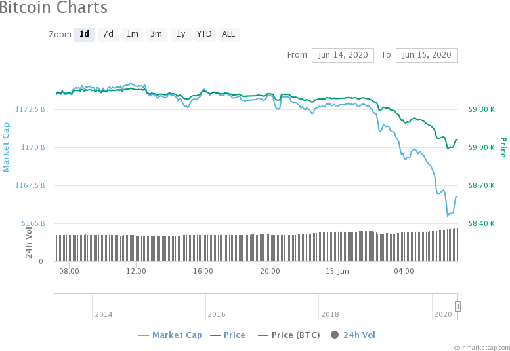510x351 pixels.
Task: Click the $8.40 K price label
Action: click(x=482, y=223)
